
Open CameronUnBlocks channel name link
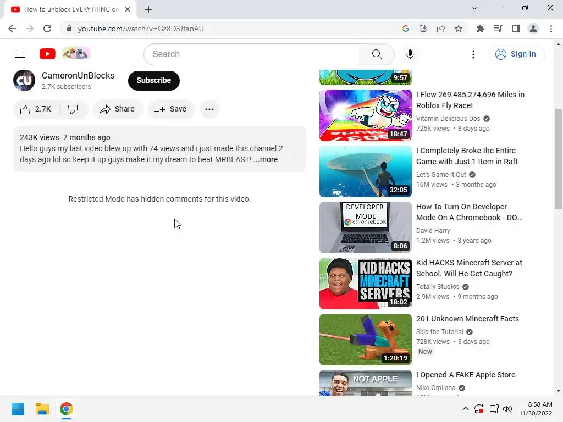[x=78, y=75]
